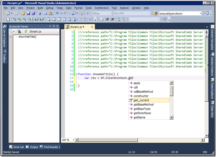Click the disabled round icon ending second toolbar
The height and width of the screenshot is (157, 216).
tap(165, 19)
